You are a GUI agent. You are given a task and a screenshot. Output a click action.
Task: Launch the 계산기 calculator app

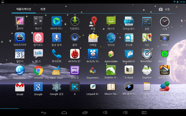click(x=38, y=21)
